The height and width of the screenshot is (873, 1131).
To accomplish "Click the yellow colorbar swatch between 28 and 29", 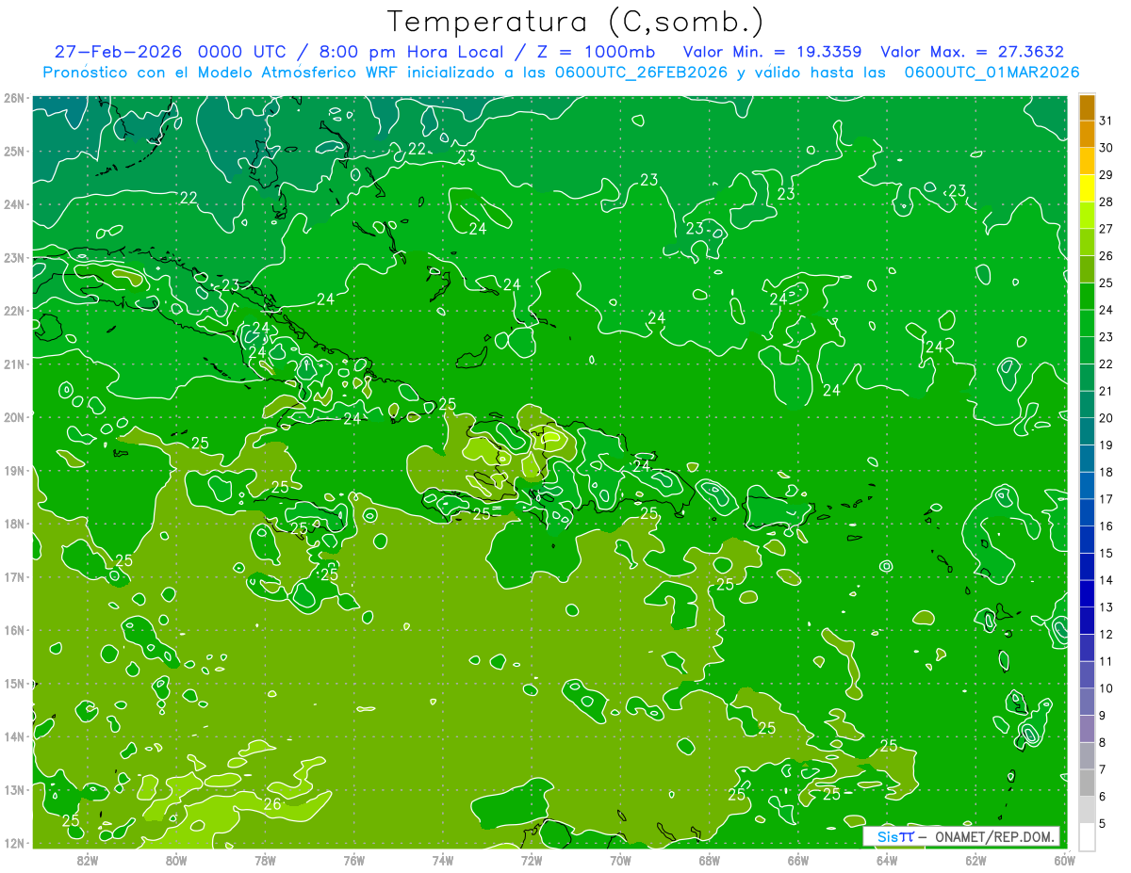I will coord(1087,188).
